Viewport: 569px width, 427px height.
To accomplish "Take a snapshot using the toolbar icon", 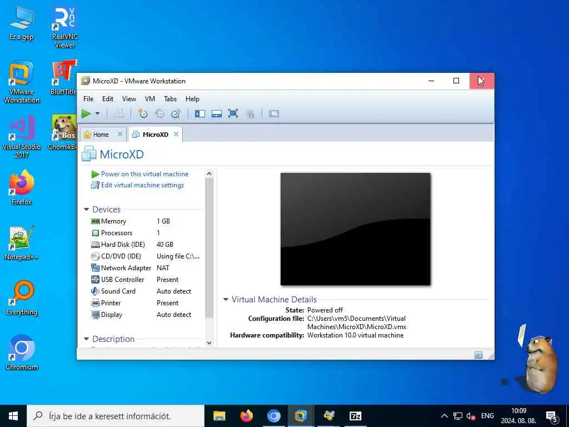I will pos(143,113).
